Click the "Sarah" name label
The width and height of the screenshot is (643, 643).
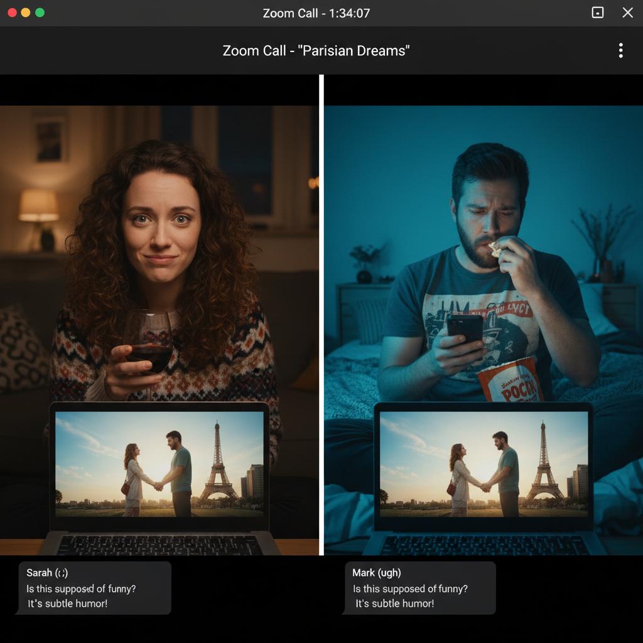(x=39, y=573)
